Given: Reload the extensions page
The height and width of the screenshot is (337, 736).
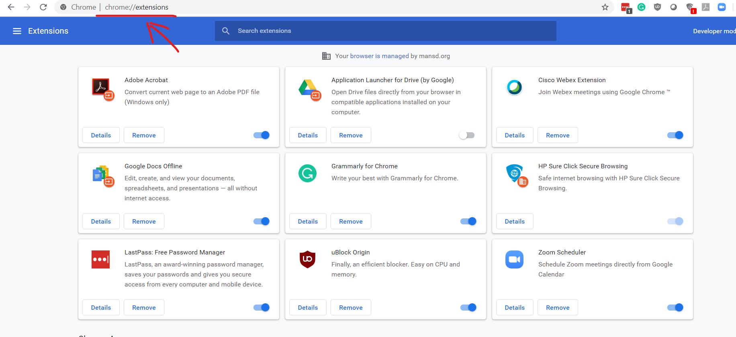Looking at the screenshot, I should pos(43,7).
